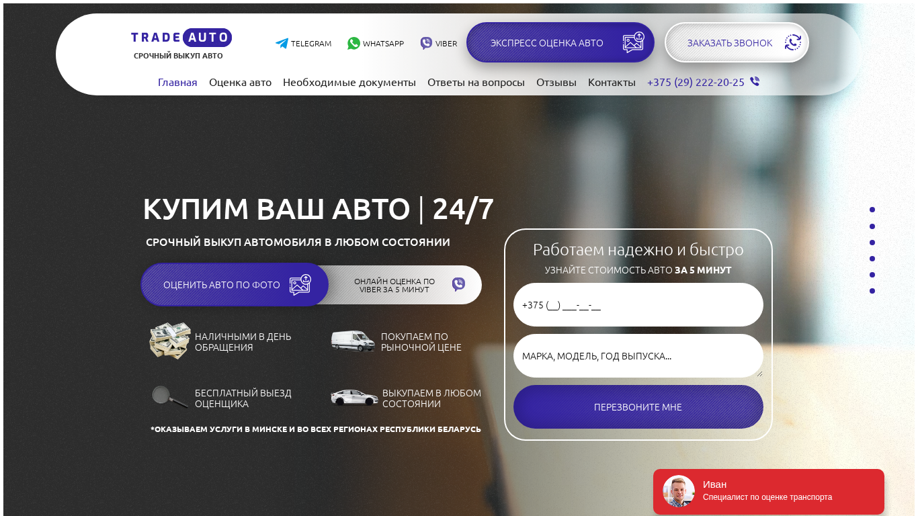The image size is (918, 516).
Task: Click Бесплатный выезд оценщика text
Action: [243, 398]
